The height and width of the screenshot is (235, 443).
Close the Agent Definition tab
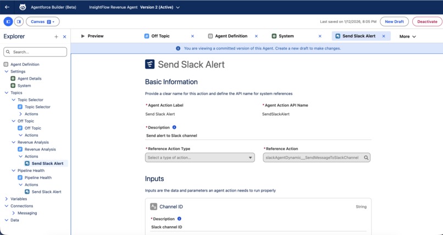coord(256,36)
